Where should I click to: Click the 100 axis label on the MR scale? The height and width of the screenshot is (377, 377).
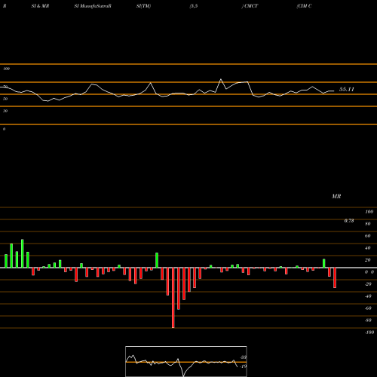369,212
